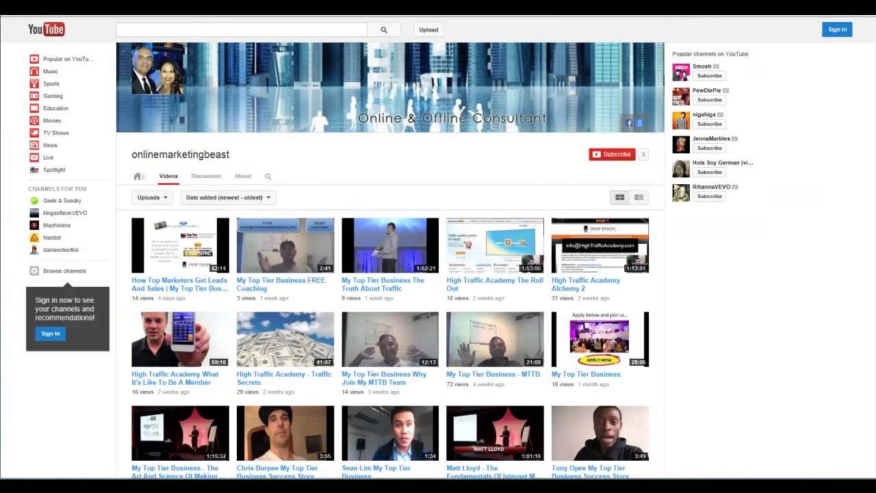Click the YouTube logo
The image size is (876, 493).
(46, 29)
